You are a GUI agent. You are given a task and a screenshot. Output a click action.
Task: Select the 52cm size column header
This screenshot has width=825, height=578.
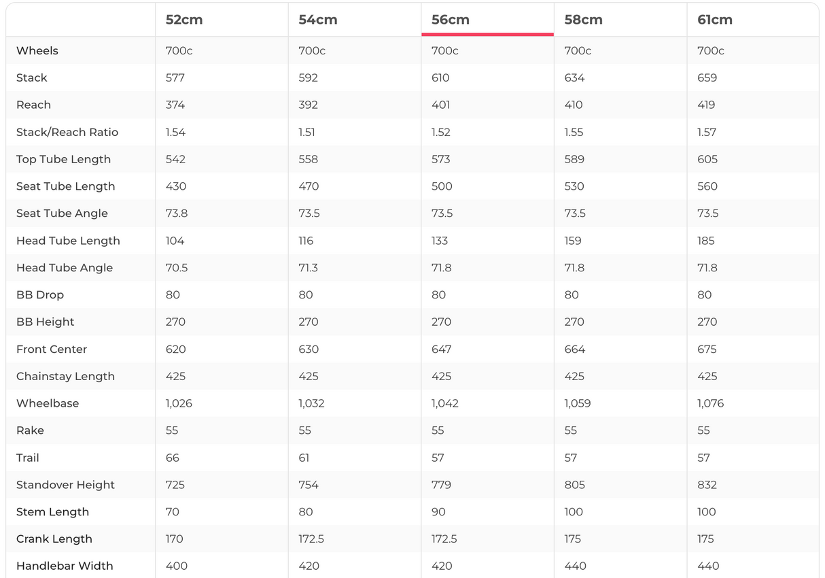pos(184,20)
